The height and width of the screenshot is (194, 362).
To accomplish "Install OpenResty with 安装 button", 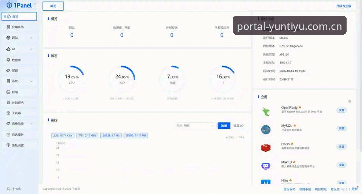I will [x=341, y=110].
